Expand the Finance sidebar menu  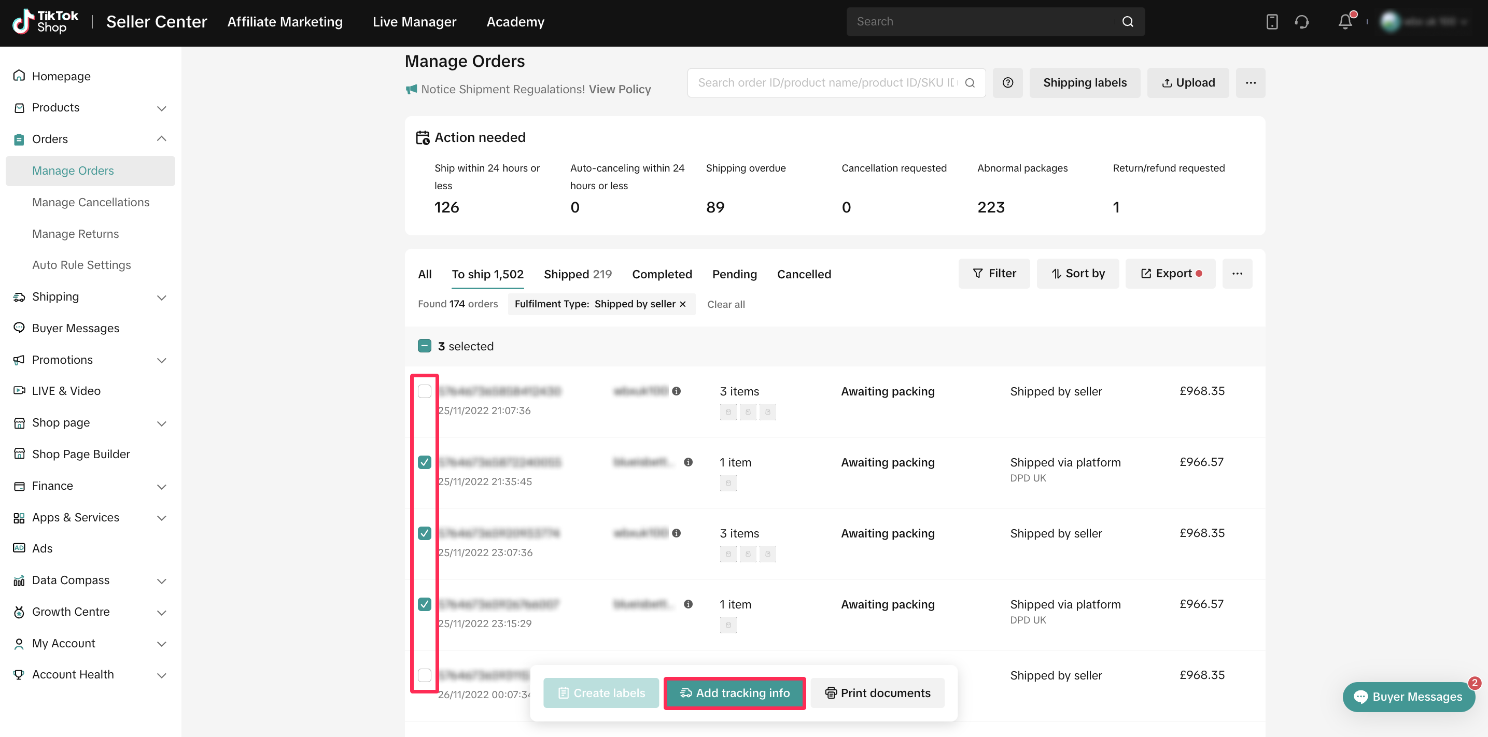(x=161, y=486)
